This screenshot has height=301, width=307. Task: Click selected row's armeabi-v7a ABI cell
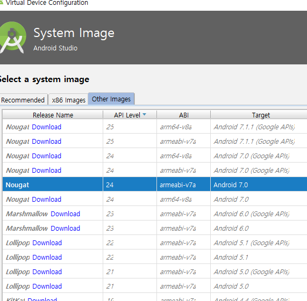(184, 185)
